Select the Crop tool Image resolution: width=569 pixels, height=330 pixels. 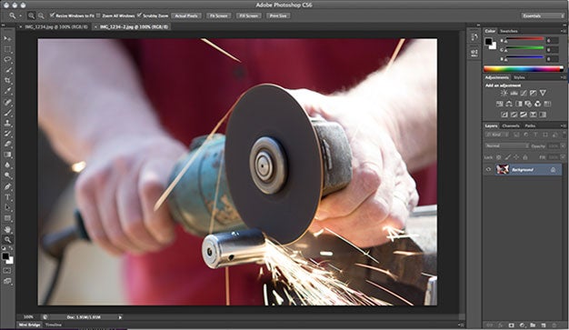tap(7, 80)
